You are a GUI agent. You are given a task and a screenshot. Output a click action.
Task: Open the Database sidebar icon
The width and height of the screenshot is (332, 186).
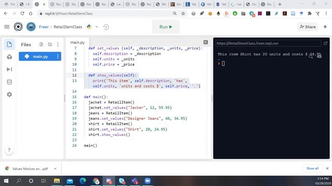(x=9, y=82)
